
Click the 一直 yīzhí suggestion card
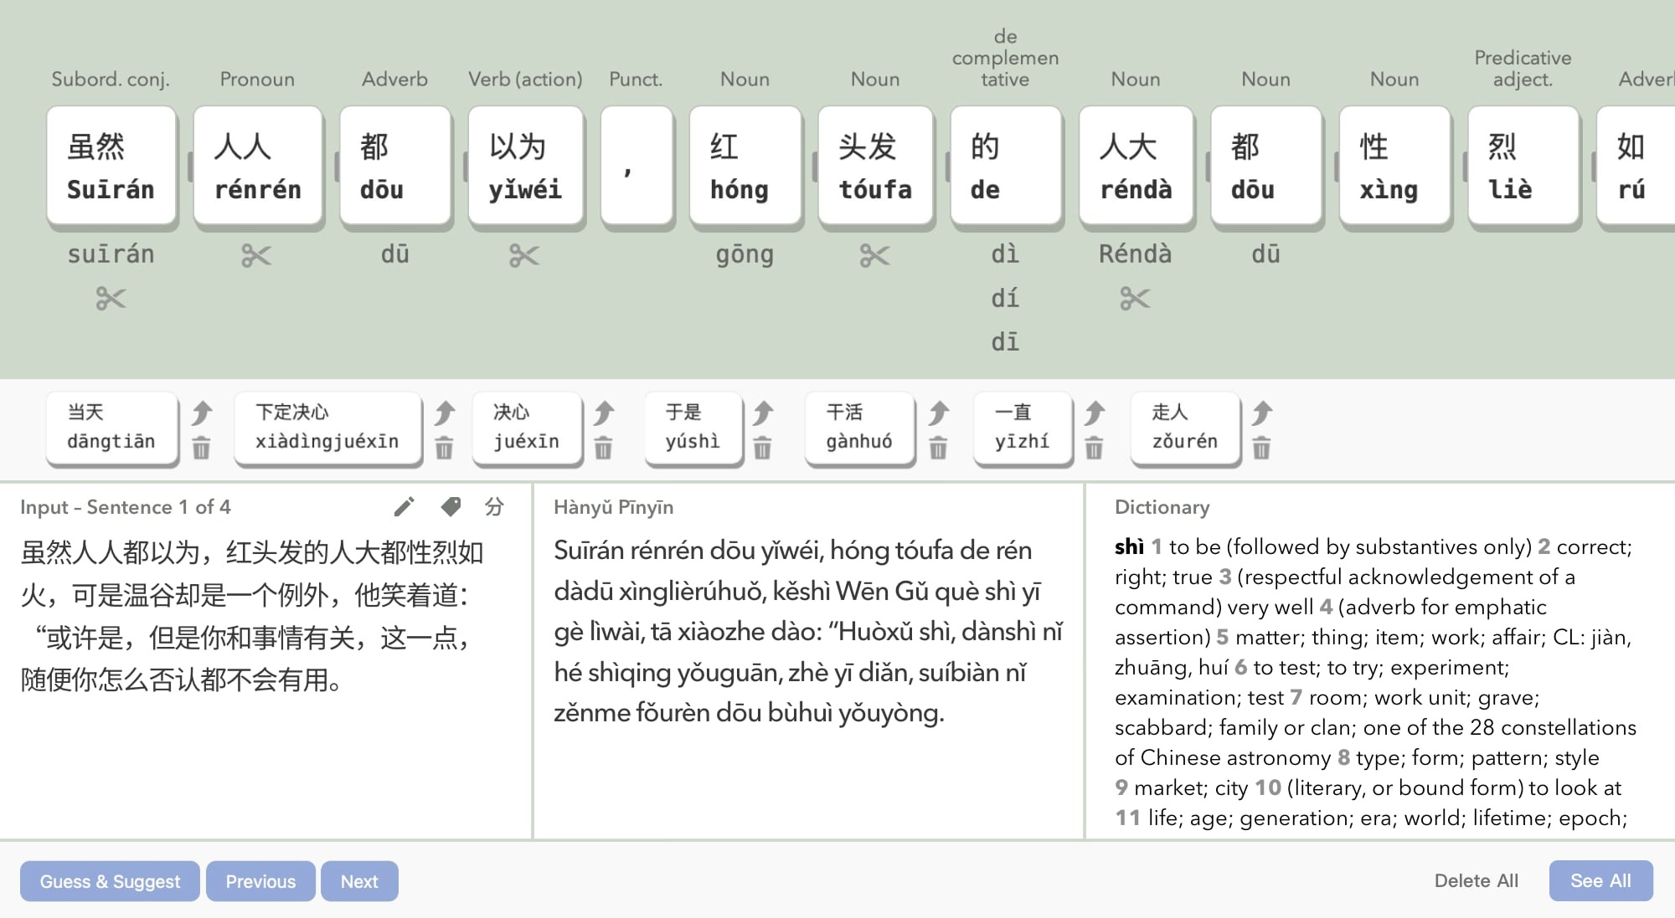click(x=1023, y=428)
